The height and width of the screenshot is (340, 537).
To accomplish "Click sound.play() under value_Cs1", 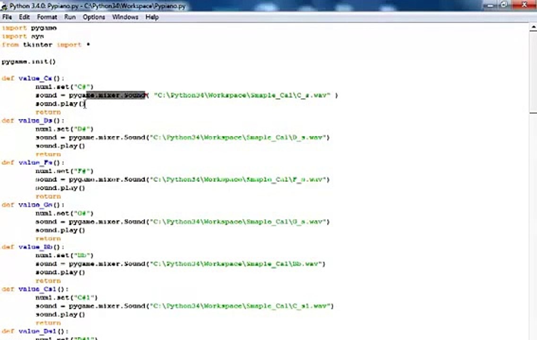I will tap(61, 314).
